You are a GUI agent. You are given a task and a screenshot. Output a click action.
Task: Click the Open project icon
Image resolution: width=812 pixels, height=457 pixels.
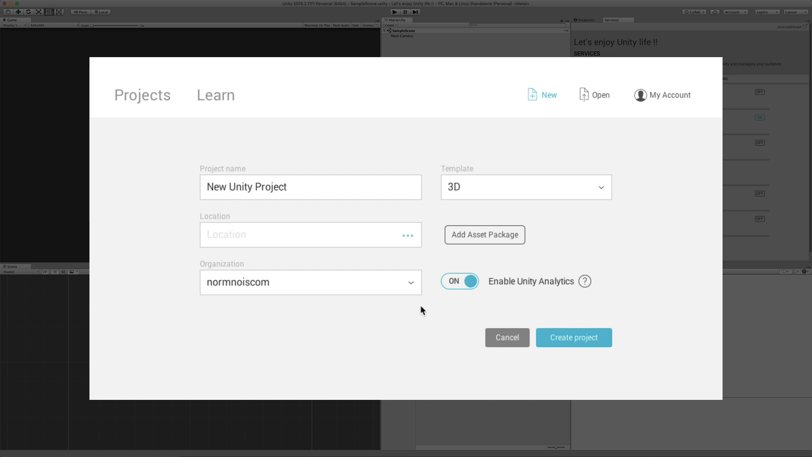[584, 95]
